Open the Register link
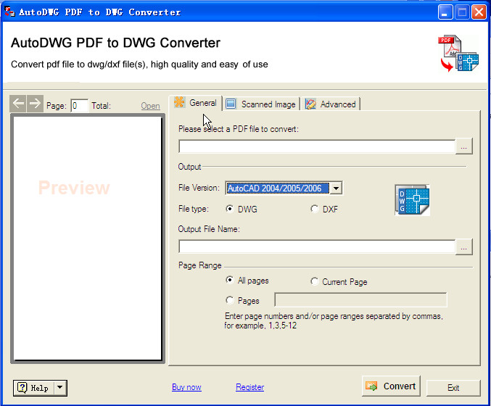The image size is (491, 406). [250, 387]
